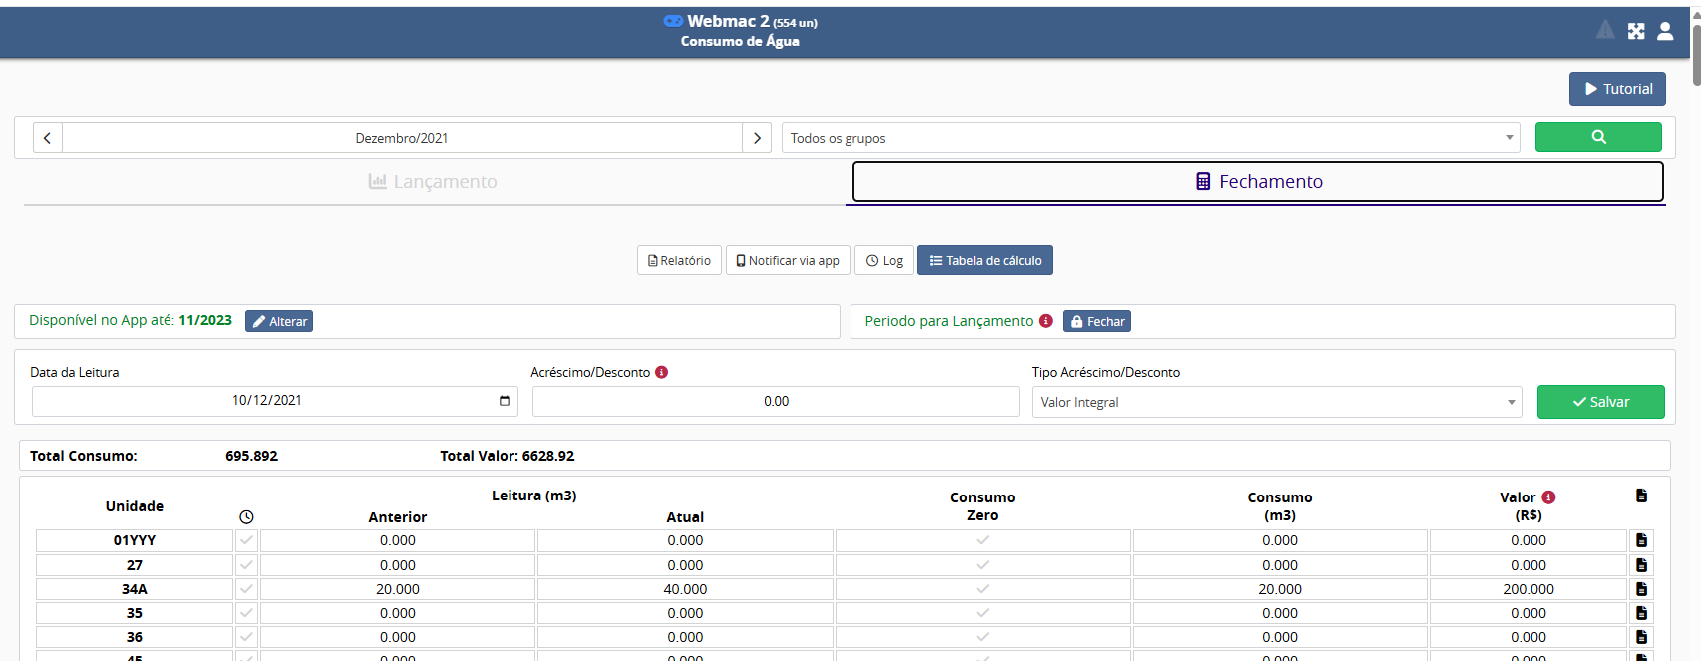
Task: Toggle check next to unit 36
Action: tap(246, 637)
